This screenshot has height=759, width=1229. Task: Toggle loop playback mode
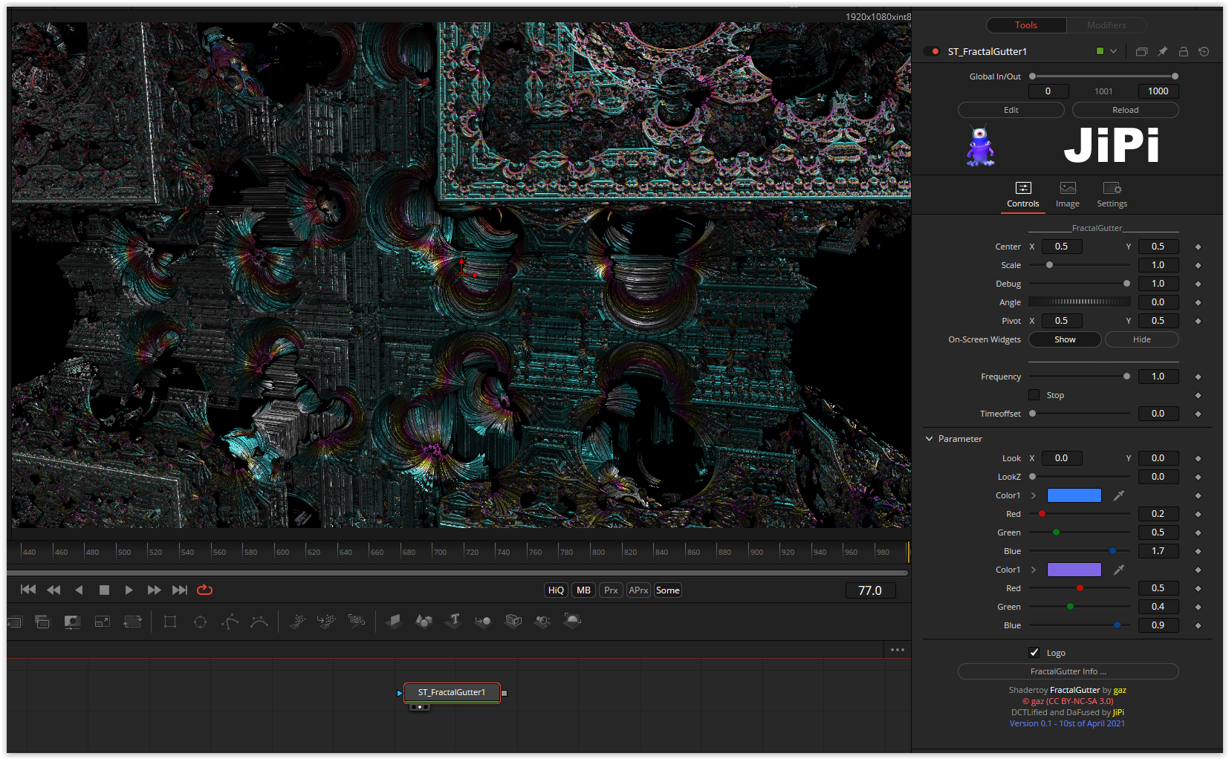coord(205,590)
